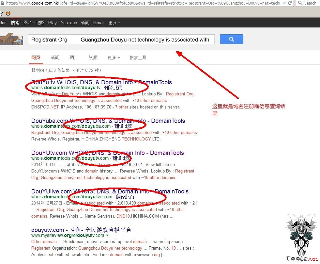
Task: Reload the page with the refresh icon
Action: (x=290, y=3)
